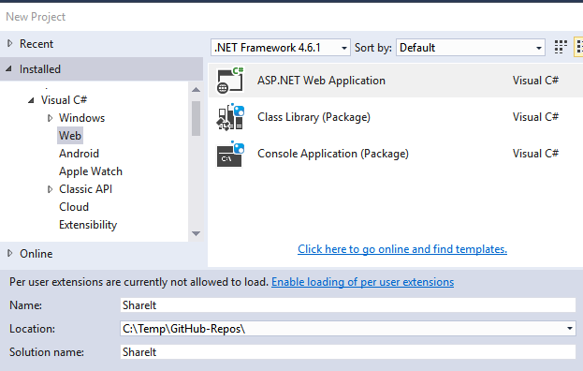The width and height of the screenshot is (583, 371).
Task: Select the Classic API category label
Action: point(85,189)
